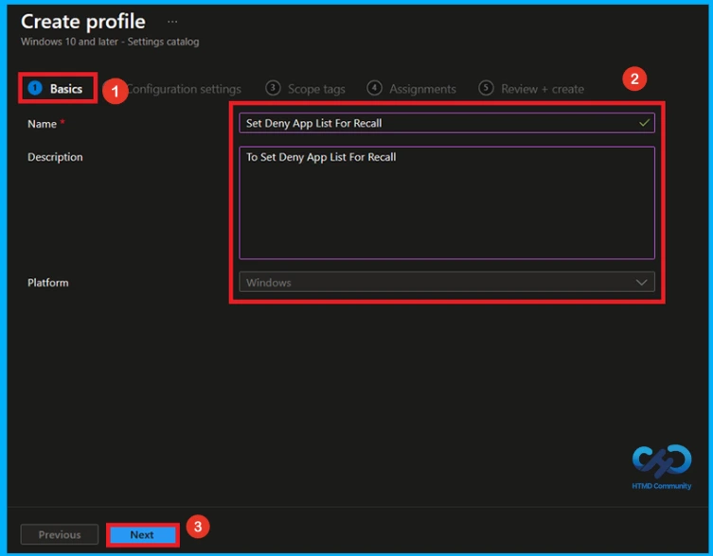
Task: Select the Basics step tab
Action: pos(56,88)
